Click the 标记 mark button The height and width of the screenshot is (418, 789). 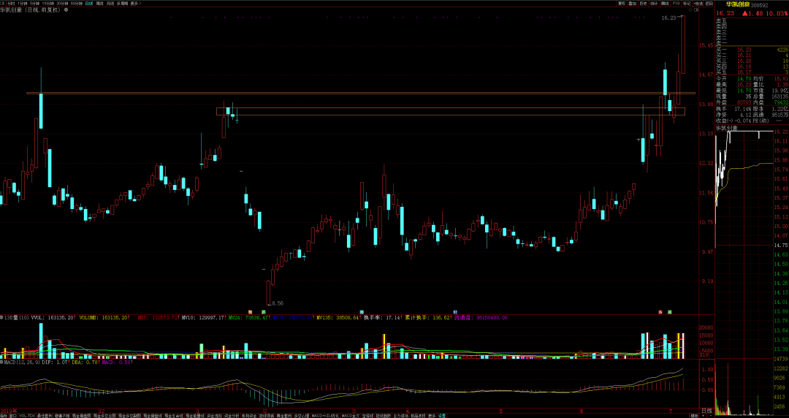pos(687,4)
